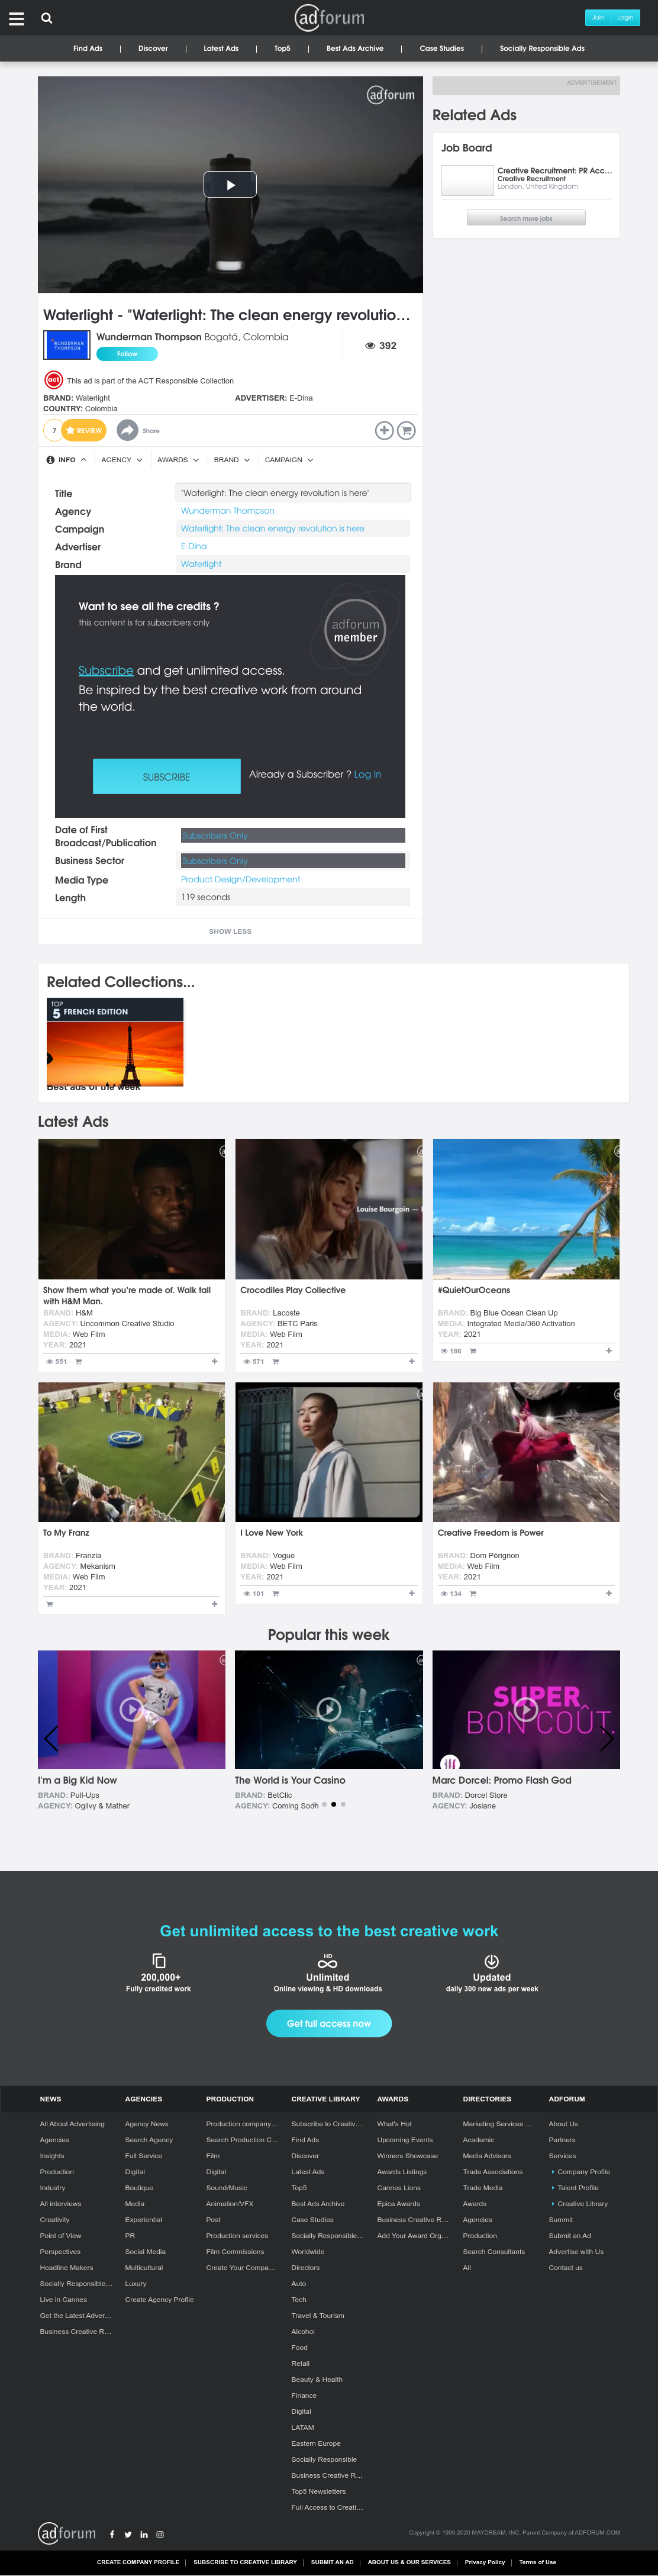Play the Waterlight video
Screen dimensions: 658x2576
230,184
